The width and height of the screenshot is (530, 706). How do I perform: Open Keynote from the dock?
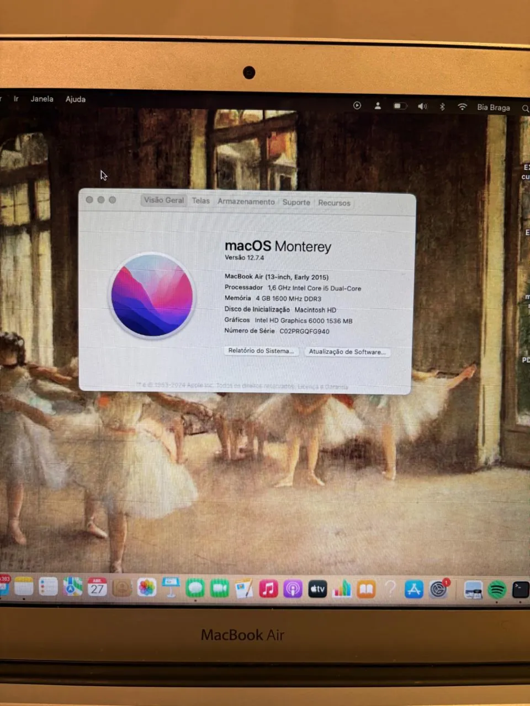tap(171, 587)
